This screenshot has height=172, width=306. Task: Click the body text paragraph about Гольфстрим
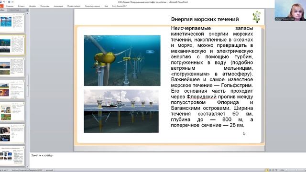[x=212, y=77]
